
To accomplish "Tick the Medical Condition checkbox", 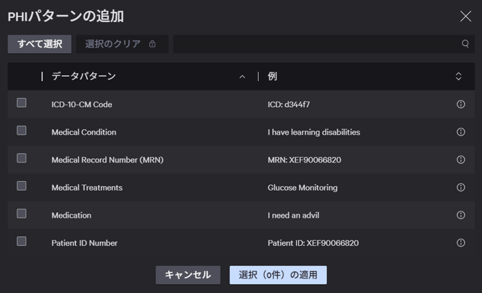I will pos(21,130).
